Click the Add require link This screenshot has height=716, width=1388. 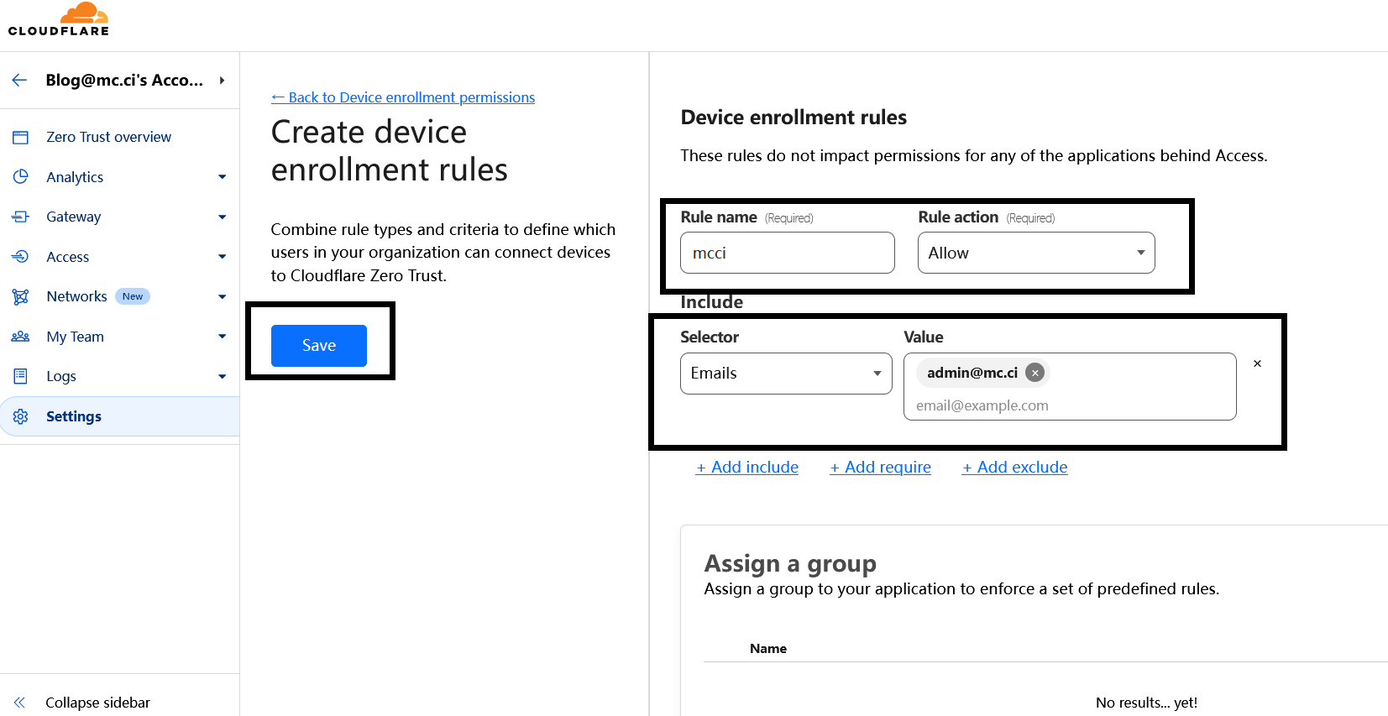click(880, 468)
